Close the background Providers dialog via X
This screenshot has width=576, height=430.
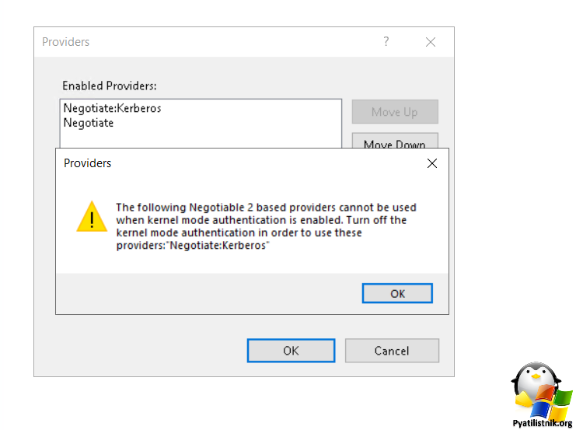(x=431, y=42)
